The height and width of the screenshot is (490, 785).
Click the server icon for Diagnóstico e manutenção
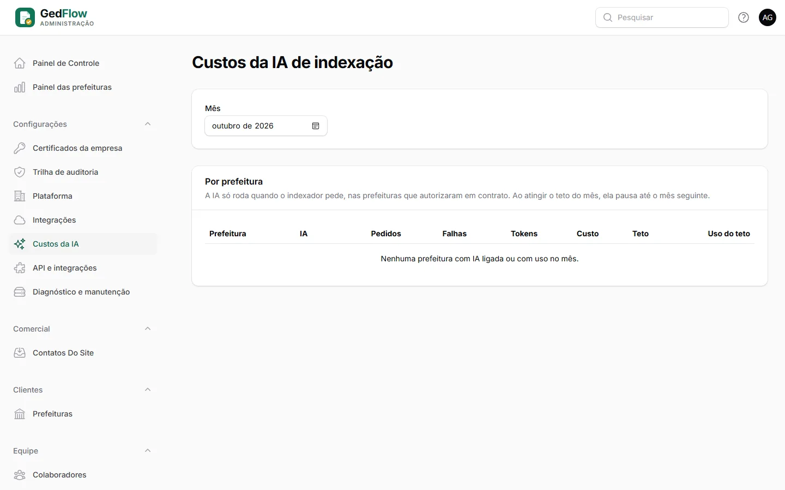coord(20,292)
